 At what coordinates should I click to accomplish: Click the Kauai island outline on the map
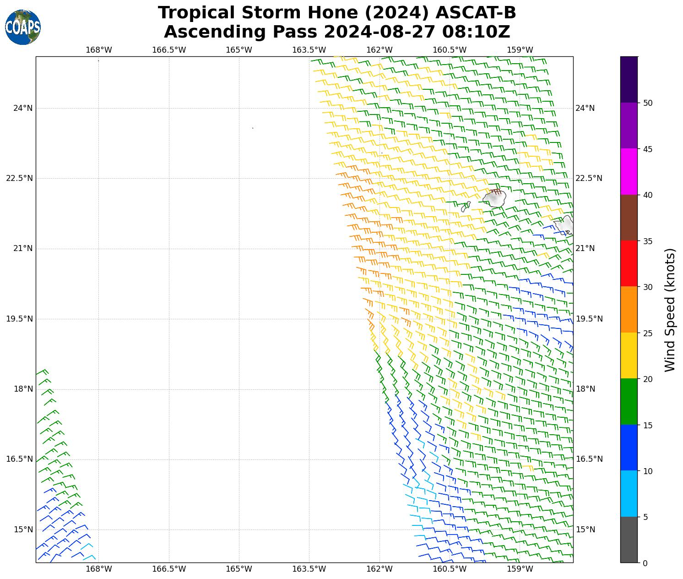[x=494, y=199]
